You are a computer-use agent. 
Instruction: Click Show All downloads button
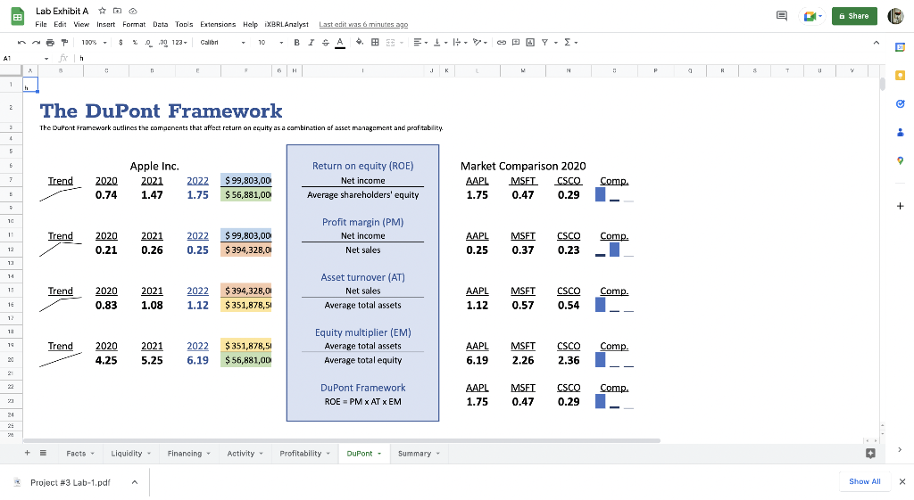point(864,481)
